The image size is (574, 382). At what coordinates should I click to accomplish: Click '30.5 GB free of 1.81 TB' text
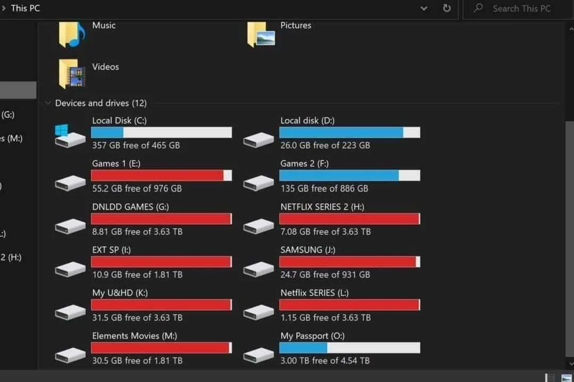click(137, 360)
